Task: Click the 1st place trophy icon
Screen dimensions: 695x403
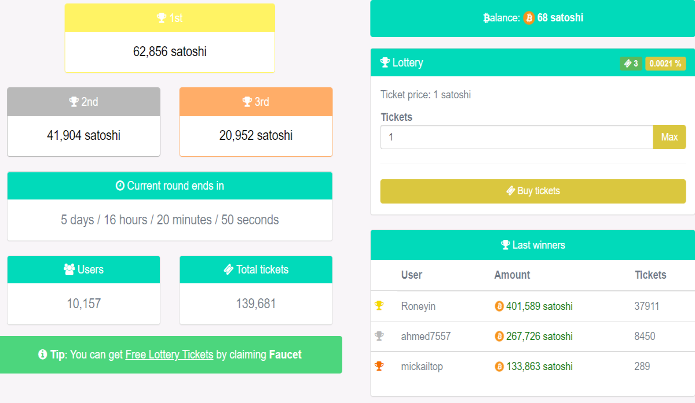Action: pyautogui.click(x=162, y=18)
